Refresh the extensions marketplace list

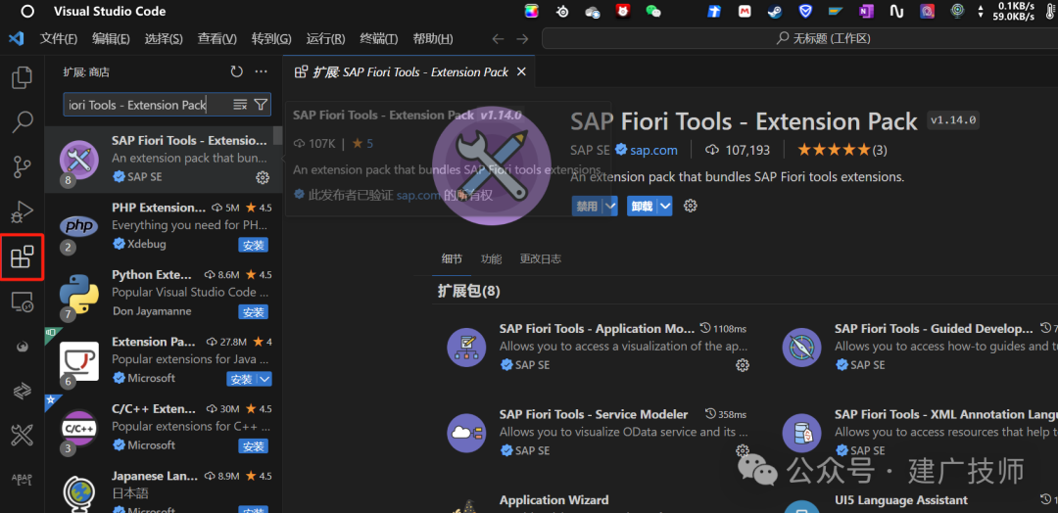tap(236, 71)
